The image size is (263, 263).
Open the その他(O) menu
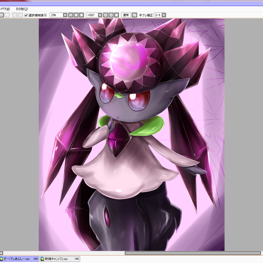[22, 9]
